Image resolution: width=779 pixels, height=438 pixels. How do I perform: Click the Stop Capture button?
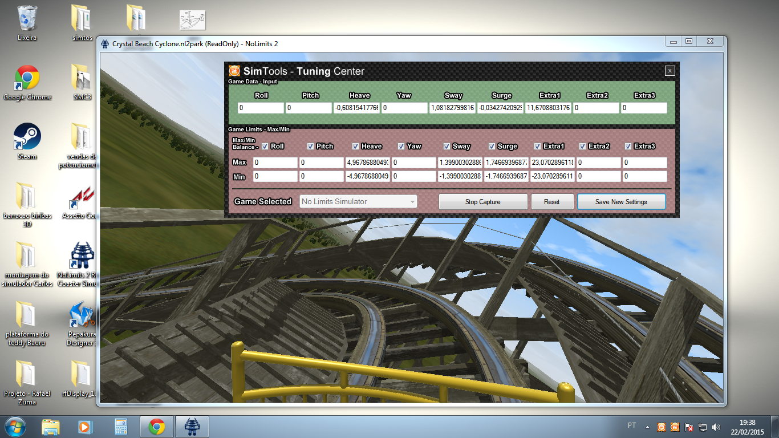483,201
